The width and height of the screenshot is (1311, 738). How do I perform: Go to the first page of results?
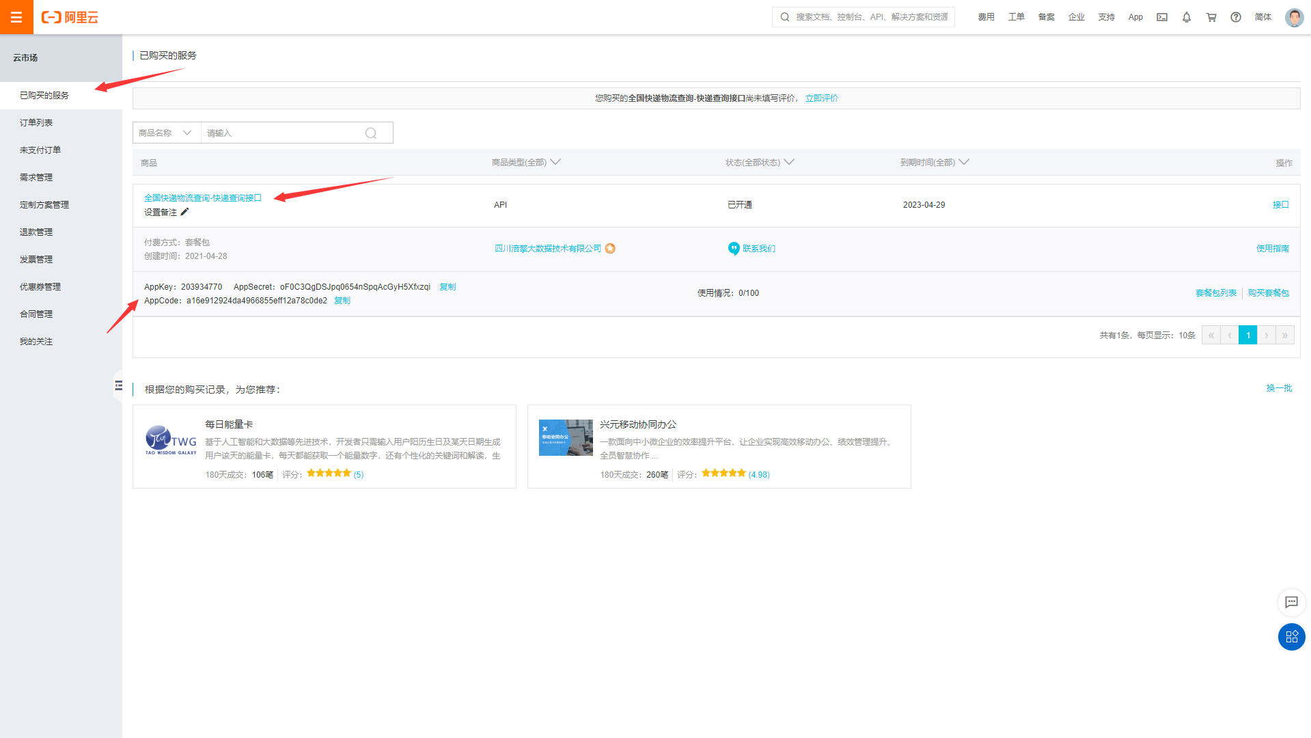click(x=1211, y=336)
